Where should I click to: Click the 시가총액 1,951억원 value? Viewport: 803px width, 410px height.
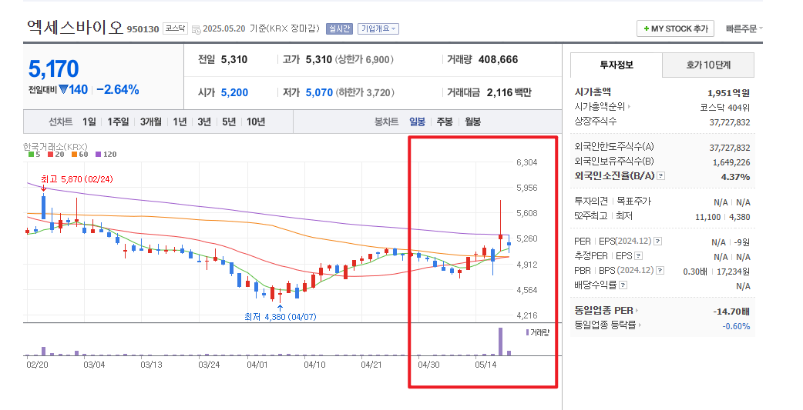tap(728, 93)
